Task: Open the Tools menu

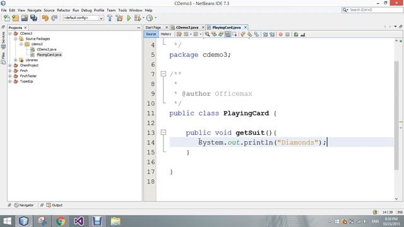Action: point(122,10)
